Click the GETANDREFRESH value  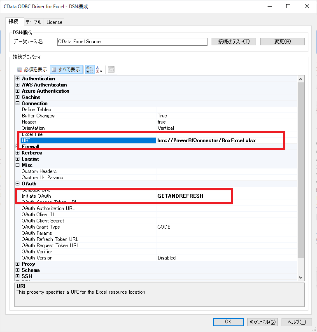(x=180, y=196)
